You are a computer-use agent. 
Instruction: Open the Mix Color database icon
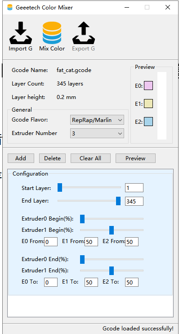52,33
